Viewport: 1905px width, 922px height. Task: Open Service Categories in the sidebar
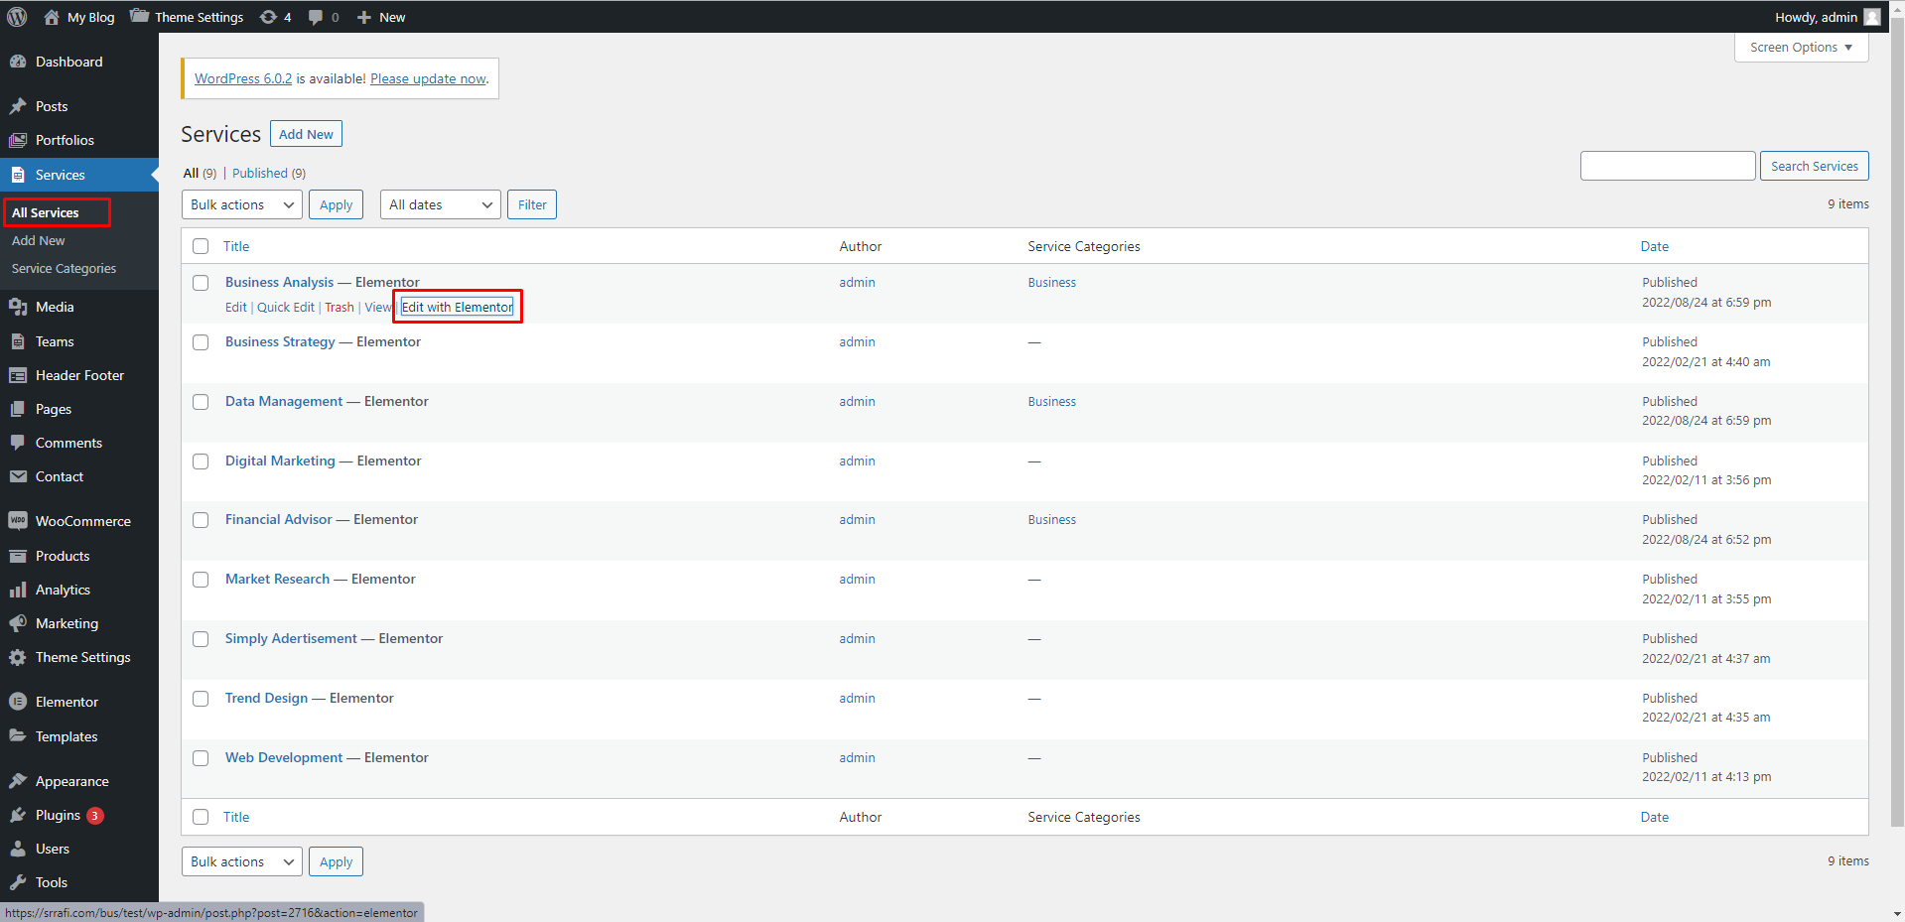pyautogui.click(x=64, y=268)
